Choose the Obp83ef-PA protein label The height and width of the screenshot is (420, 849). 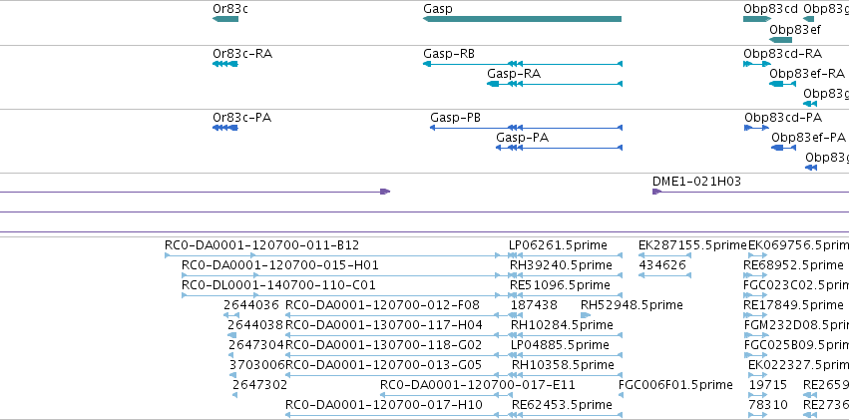pyautogui.click(x=808, y=138)
